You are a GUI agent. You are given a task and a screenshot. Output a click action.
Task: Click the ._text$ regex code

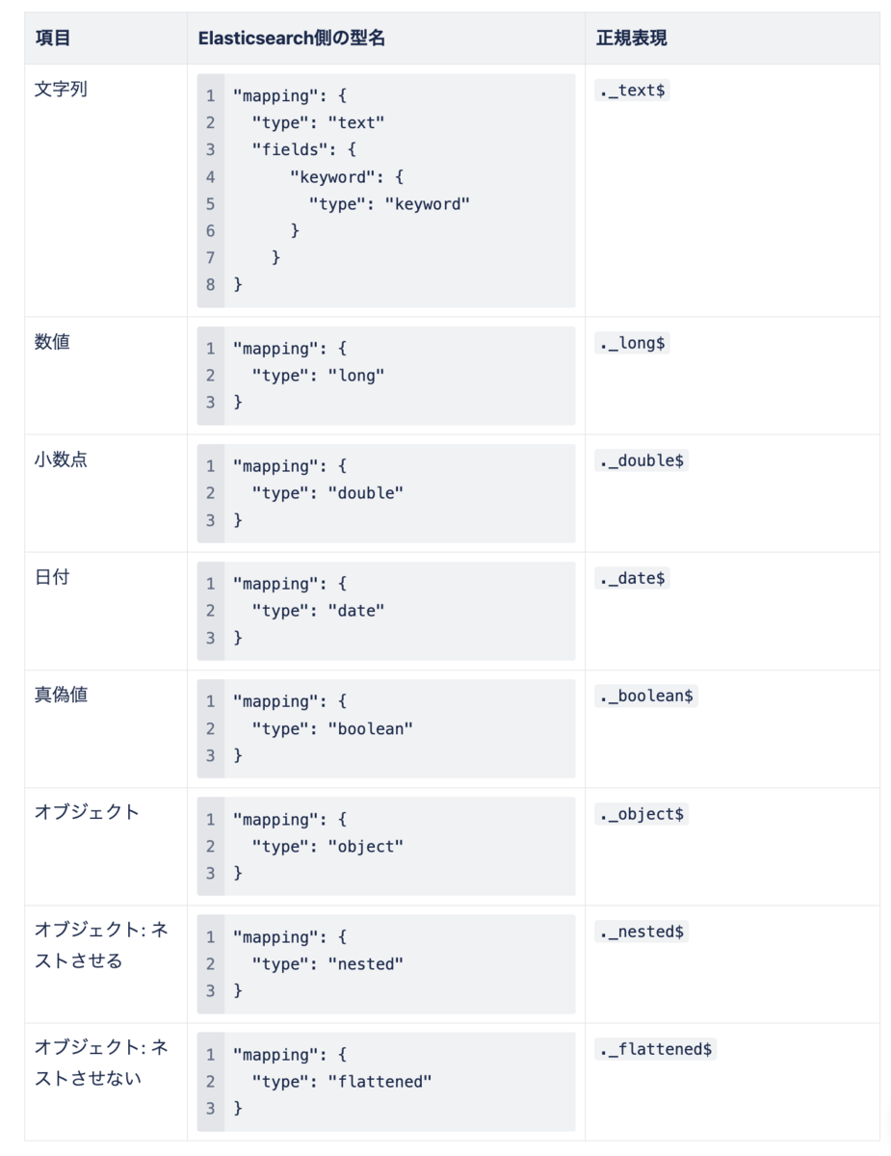coord(632,92)
